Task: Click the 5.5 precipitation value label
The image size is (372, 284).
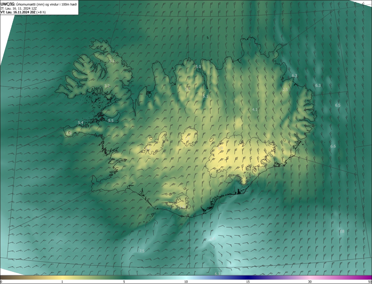Action: tap(111, 121)
